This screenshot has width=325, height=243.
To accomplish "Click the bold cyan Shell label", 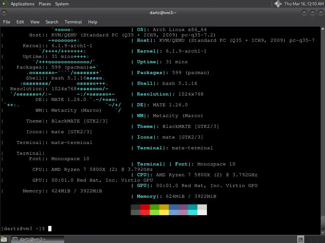I will [145, 83].
